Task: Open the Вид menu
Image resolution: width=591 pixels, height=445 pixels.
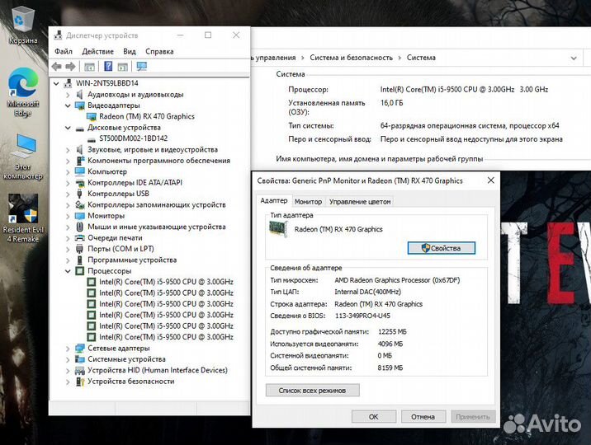Action: 130,52
